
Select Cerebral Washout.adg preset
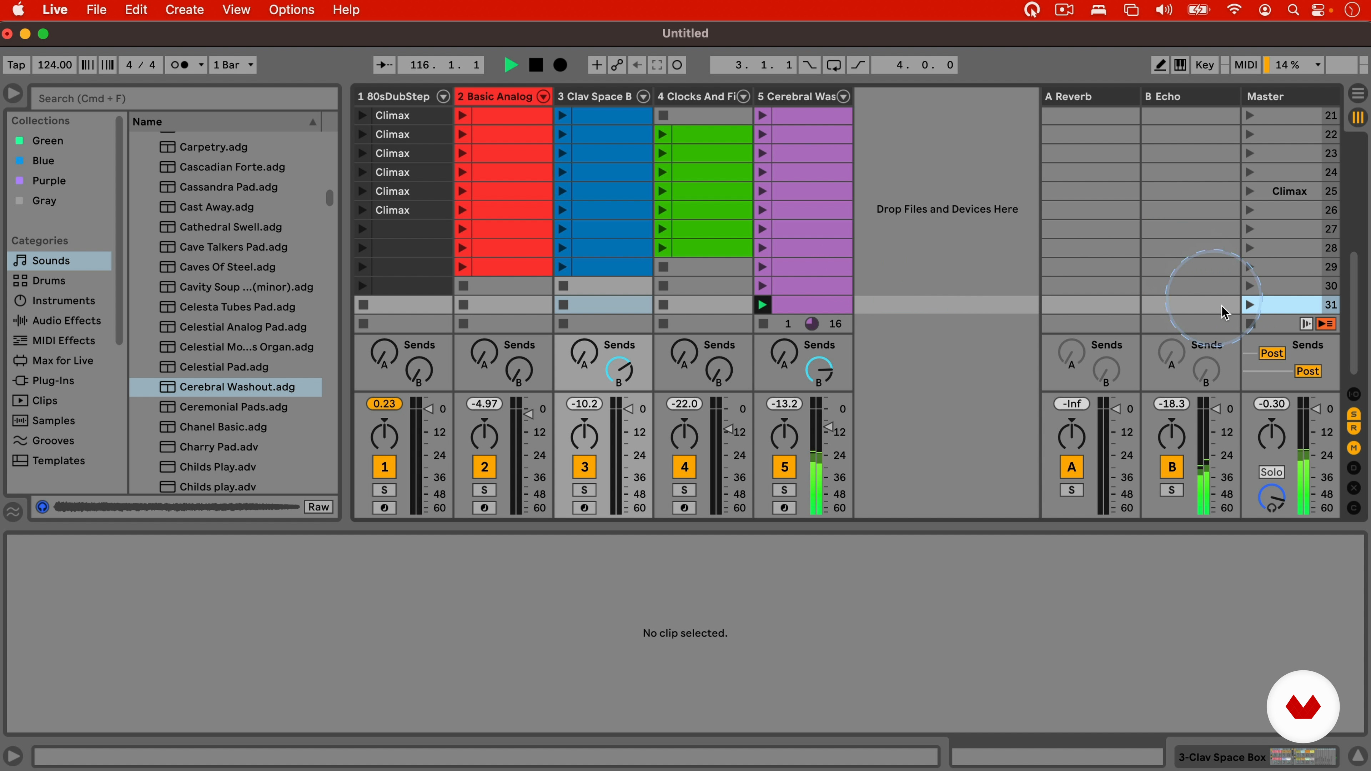point(226,387)
